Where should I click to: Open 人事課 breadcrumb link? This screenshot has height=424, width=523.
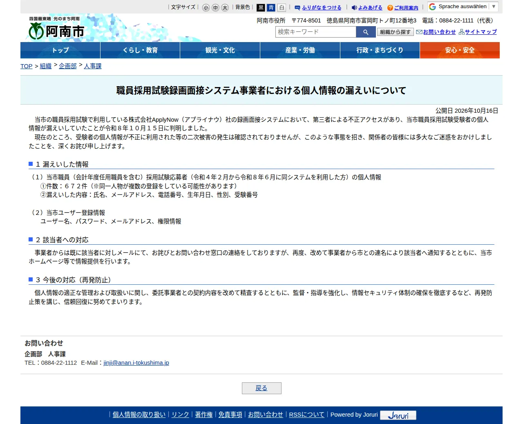pos(93,66)
